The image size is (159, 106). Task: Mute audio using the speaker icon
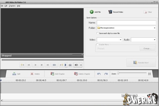point(76,65)
